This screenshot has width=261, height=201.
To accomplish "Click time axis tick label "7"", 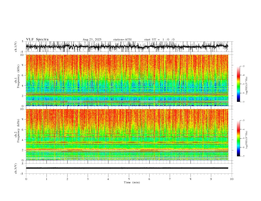I will pos(170,179).
